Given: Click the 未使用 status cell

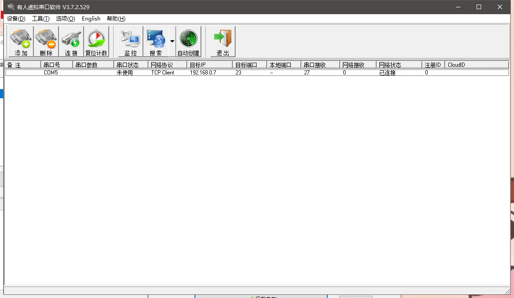Looking at the screenshot, I should (x=125, y=73).
